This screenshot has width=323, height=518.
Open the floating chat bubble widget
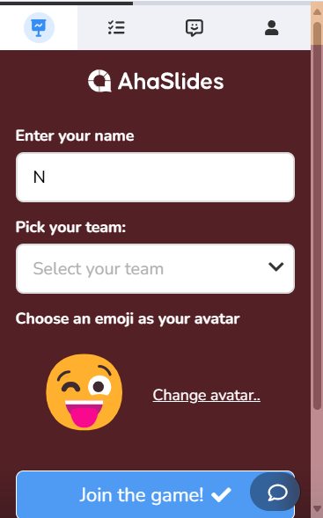coord(275,492)
